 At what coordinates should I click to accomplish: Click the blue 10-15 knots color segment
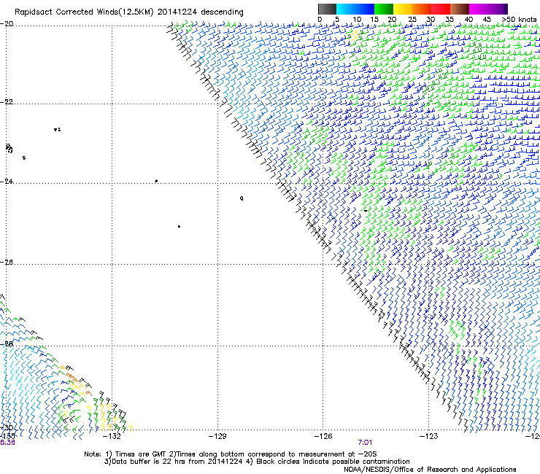pos(365,9)
